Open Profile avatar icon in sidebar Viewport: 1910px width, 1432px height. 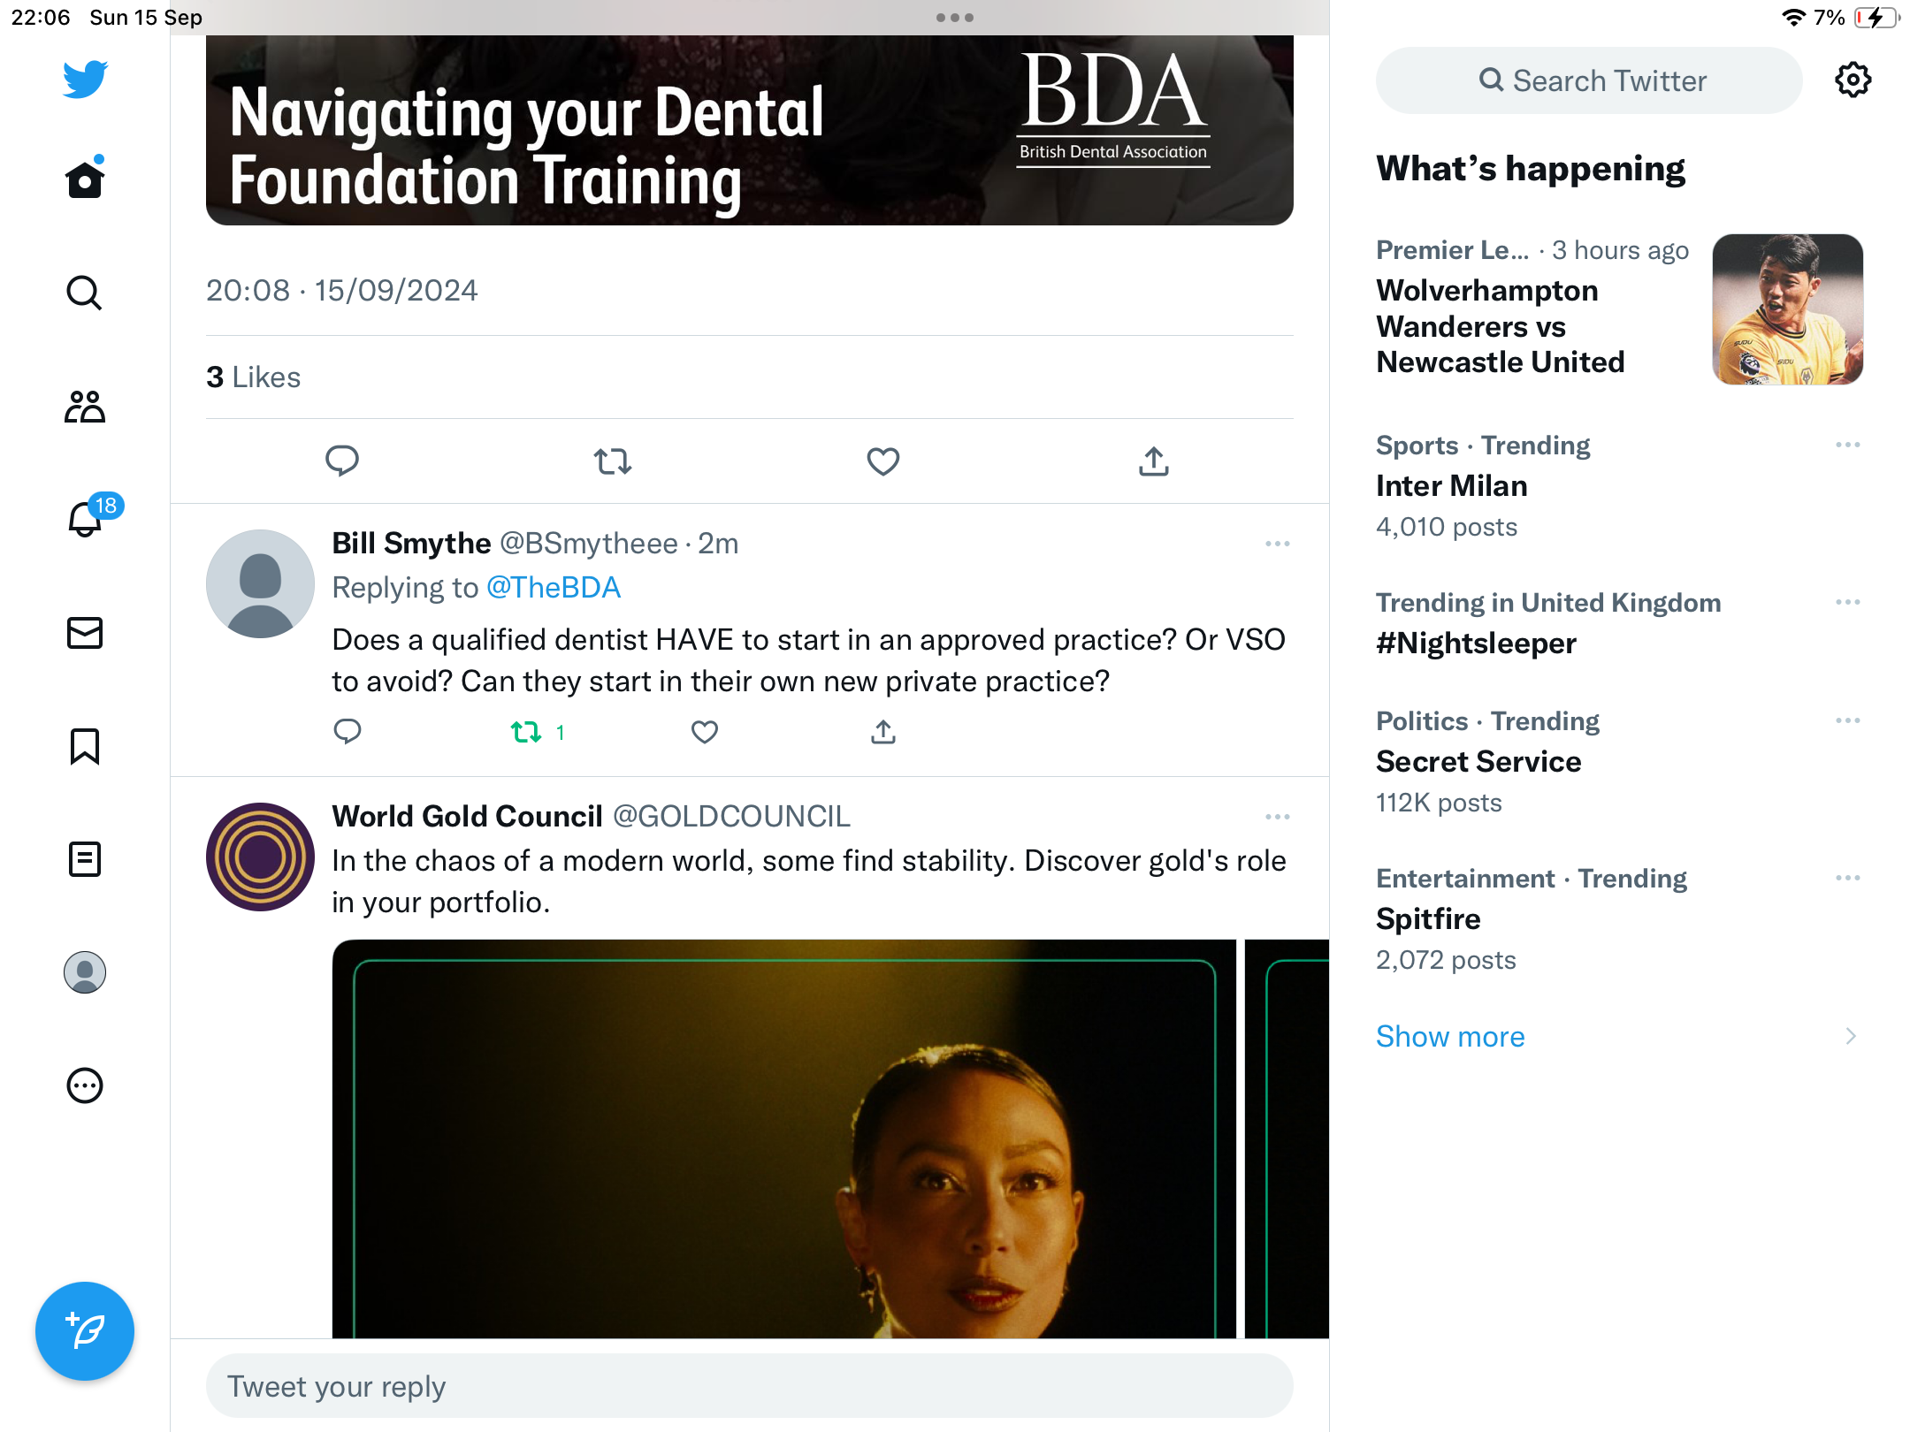85,972
